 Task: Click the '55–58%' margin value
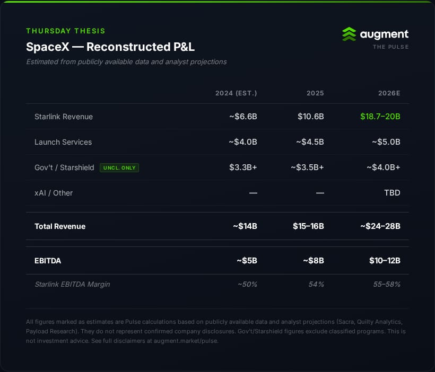(x=387, y=285)
